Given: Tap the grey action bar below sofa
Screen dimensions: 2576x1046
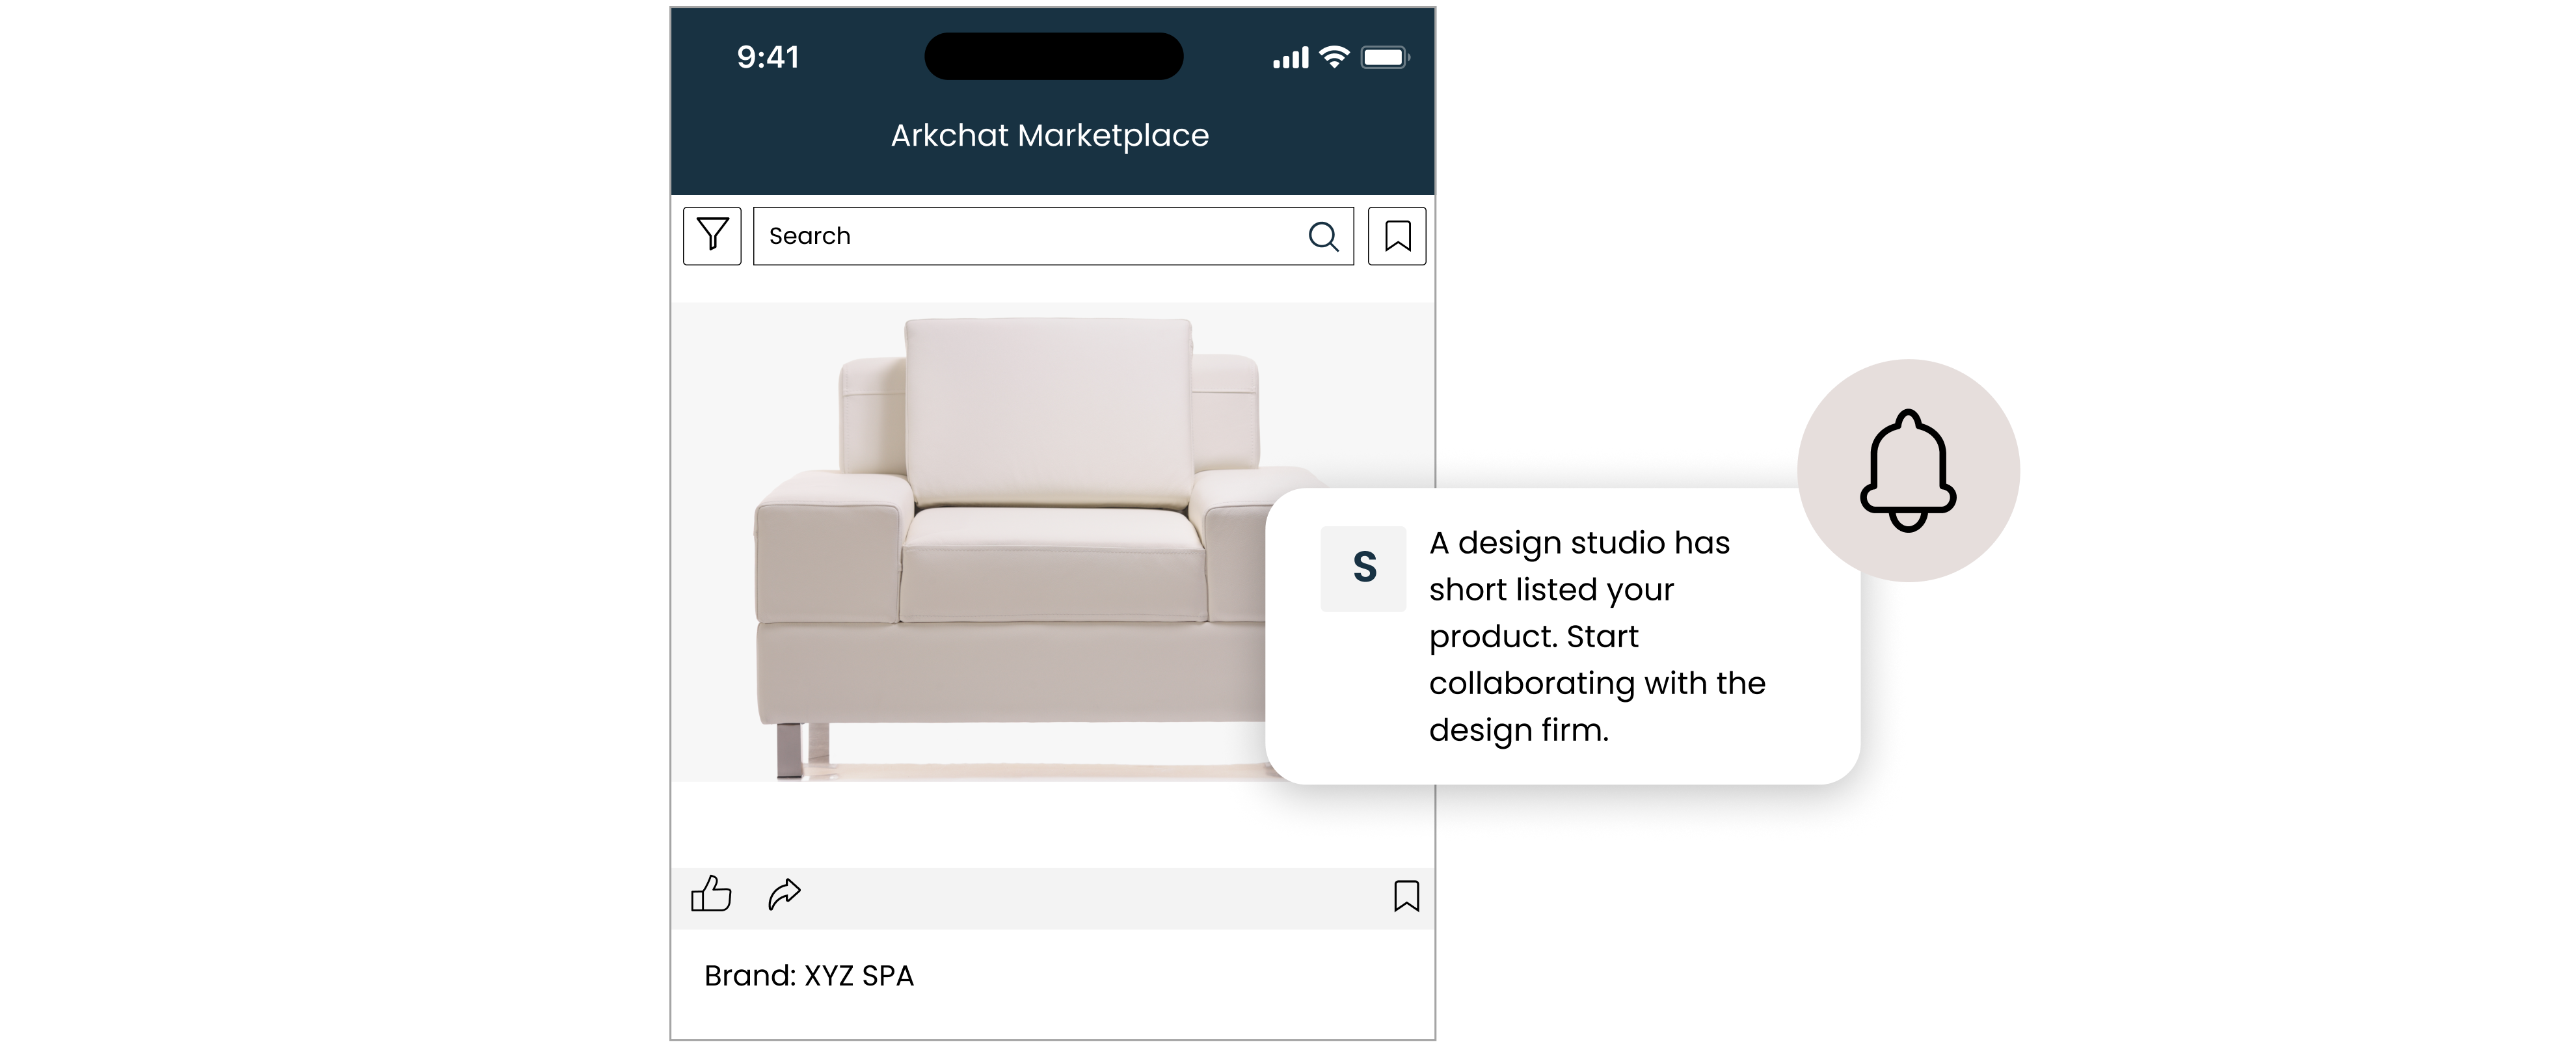Looking at the screenshot, I should click(x=1053, y=898).
